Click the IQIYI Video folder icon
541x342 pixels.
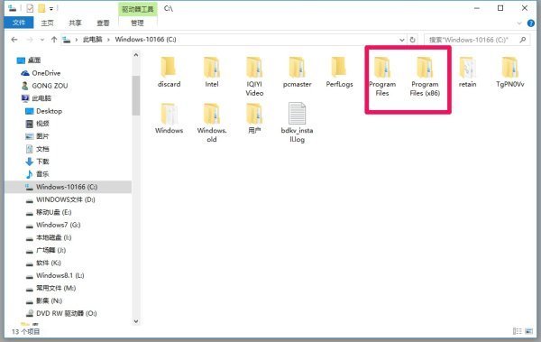(x=254, y=67)
